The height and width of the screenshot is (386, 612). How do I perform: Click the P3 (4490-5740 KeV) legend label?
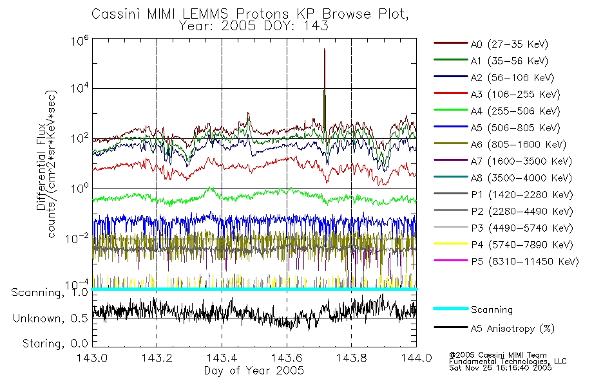tap(522, 228)
